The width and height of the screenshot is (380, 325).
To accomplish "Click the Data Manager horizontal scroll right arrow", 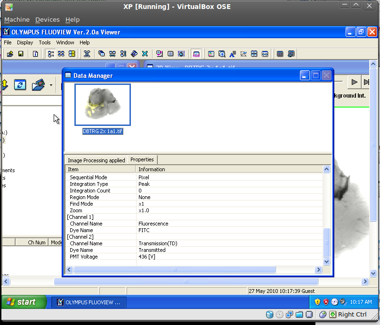I will coord(318,270).
